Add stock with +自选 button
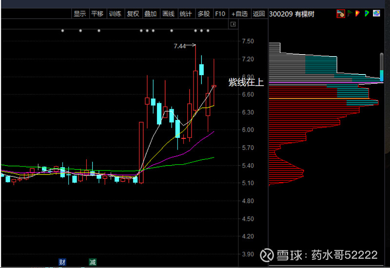This screenshot has height=268, width=390. pos(239,14)
